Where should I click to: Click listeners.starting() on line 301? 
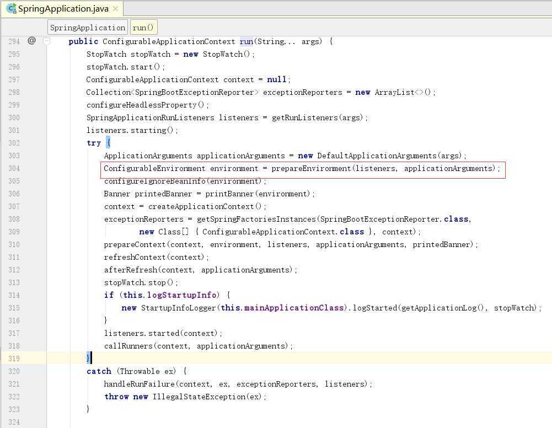tap(130, 131)
